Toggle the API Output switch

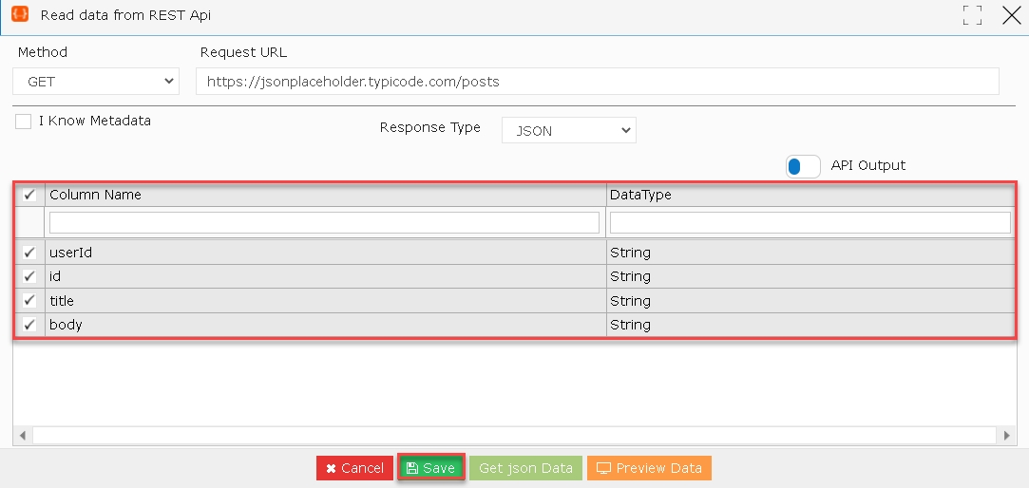point(803,166)
